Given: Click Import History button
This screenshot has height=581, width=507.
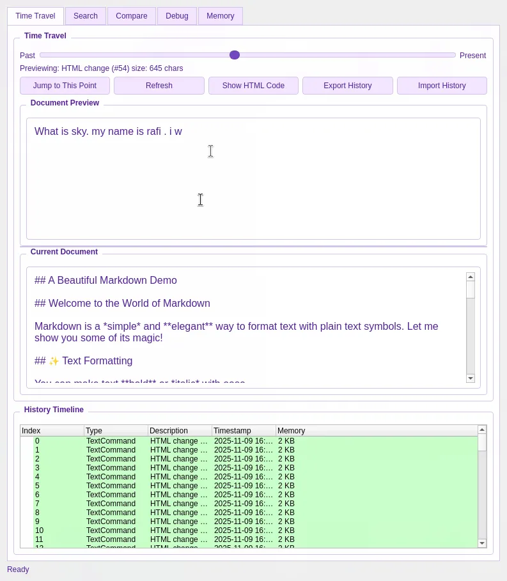Looking at the screenshot, I should [x=442, y=86].
